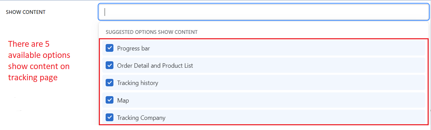The height and width of the screenshot is (130, 431).
Task: Focus the Show Content search input field
Action: pyautogui.click(x=264, y=12)
